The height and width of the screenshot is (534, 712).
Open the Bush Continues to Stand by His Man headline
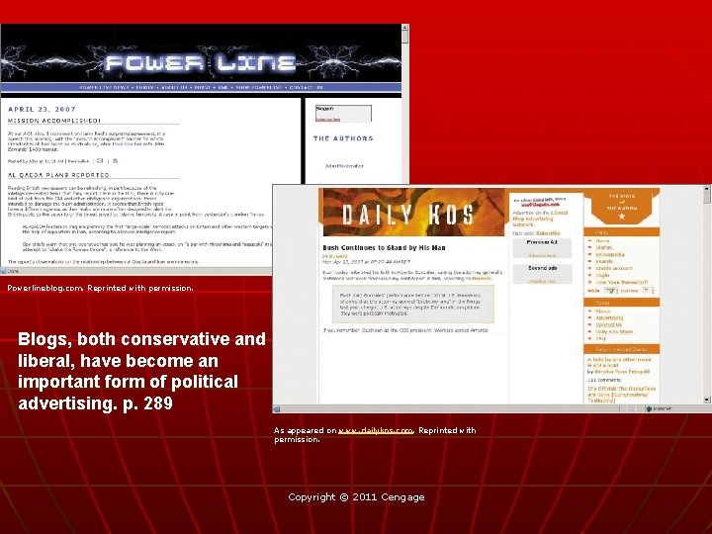click(384, 248)
